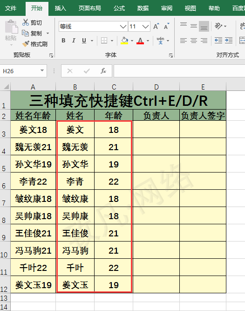The image size is (245, 311).
Task: Switch to the 审阅 Review tab
Action: point(167,8)
